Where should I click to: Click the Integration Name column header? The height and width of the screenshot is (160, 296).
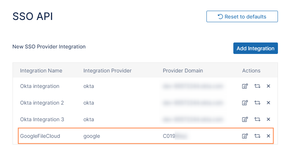(x=41, y=71)
